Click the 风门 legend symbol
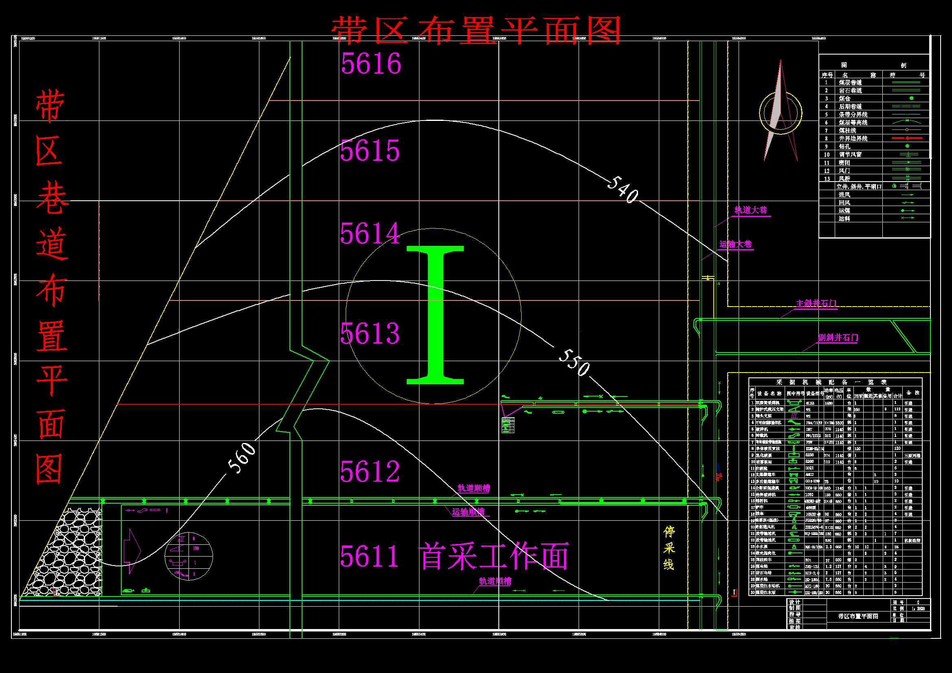The width and height of the screenshot is (952, 673). [x=907, y=170]
